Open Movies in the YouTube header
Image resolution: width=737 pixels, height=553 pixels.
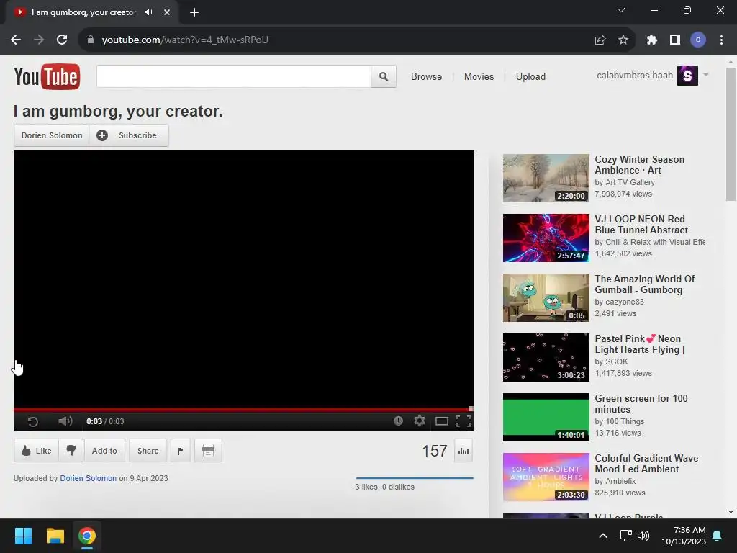click(479, 76)
